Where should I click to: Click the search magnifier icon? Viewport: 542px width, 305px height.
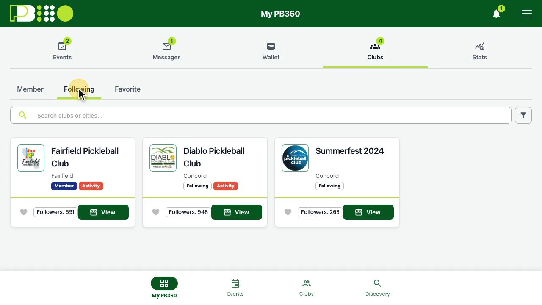(x=23, y=115)
